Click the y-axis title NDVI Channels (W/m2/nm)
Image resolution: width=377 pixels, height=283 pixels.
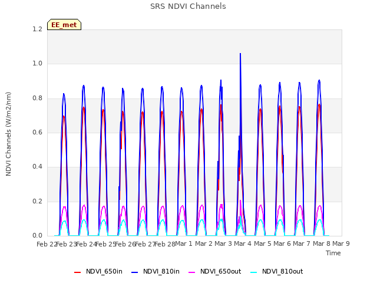click(8, 134)
